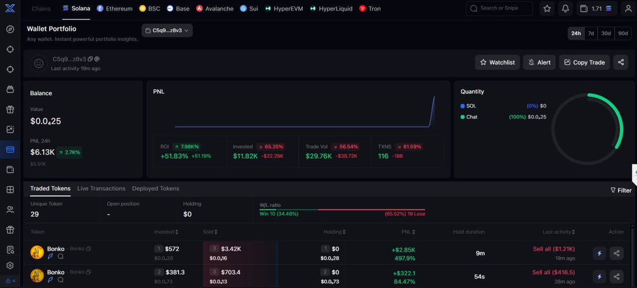Copy Bonko token address in $381.3 row
637x288 pixels.
point(89,272)
